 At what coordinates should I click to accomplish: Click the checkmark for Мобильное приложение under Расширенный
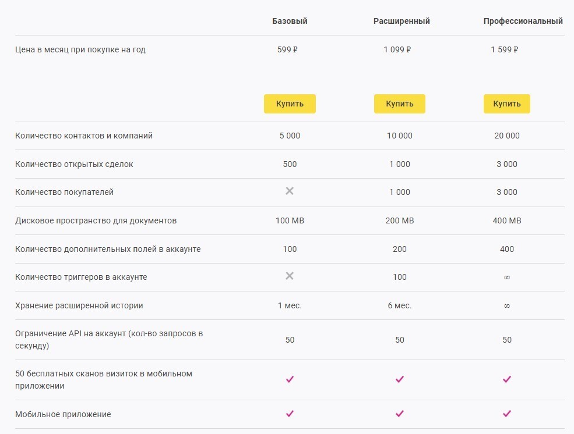pyautogui.click(x=400, y=414)
